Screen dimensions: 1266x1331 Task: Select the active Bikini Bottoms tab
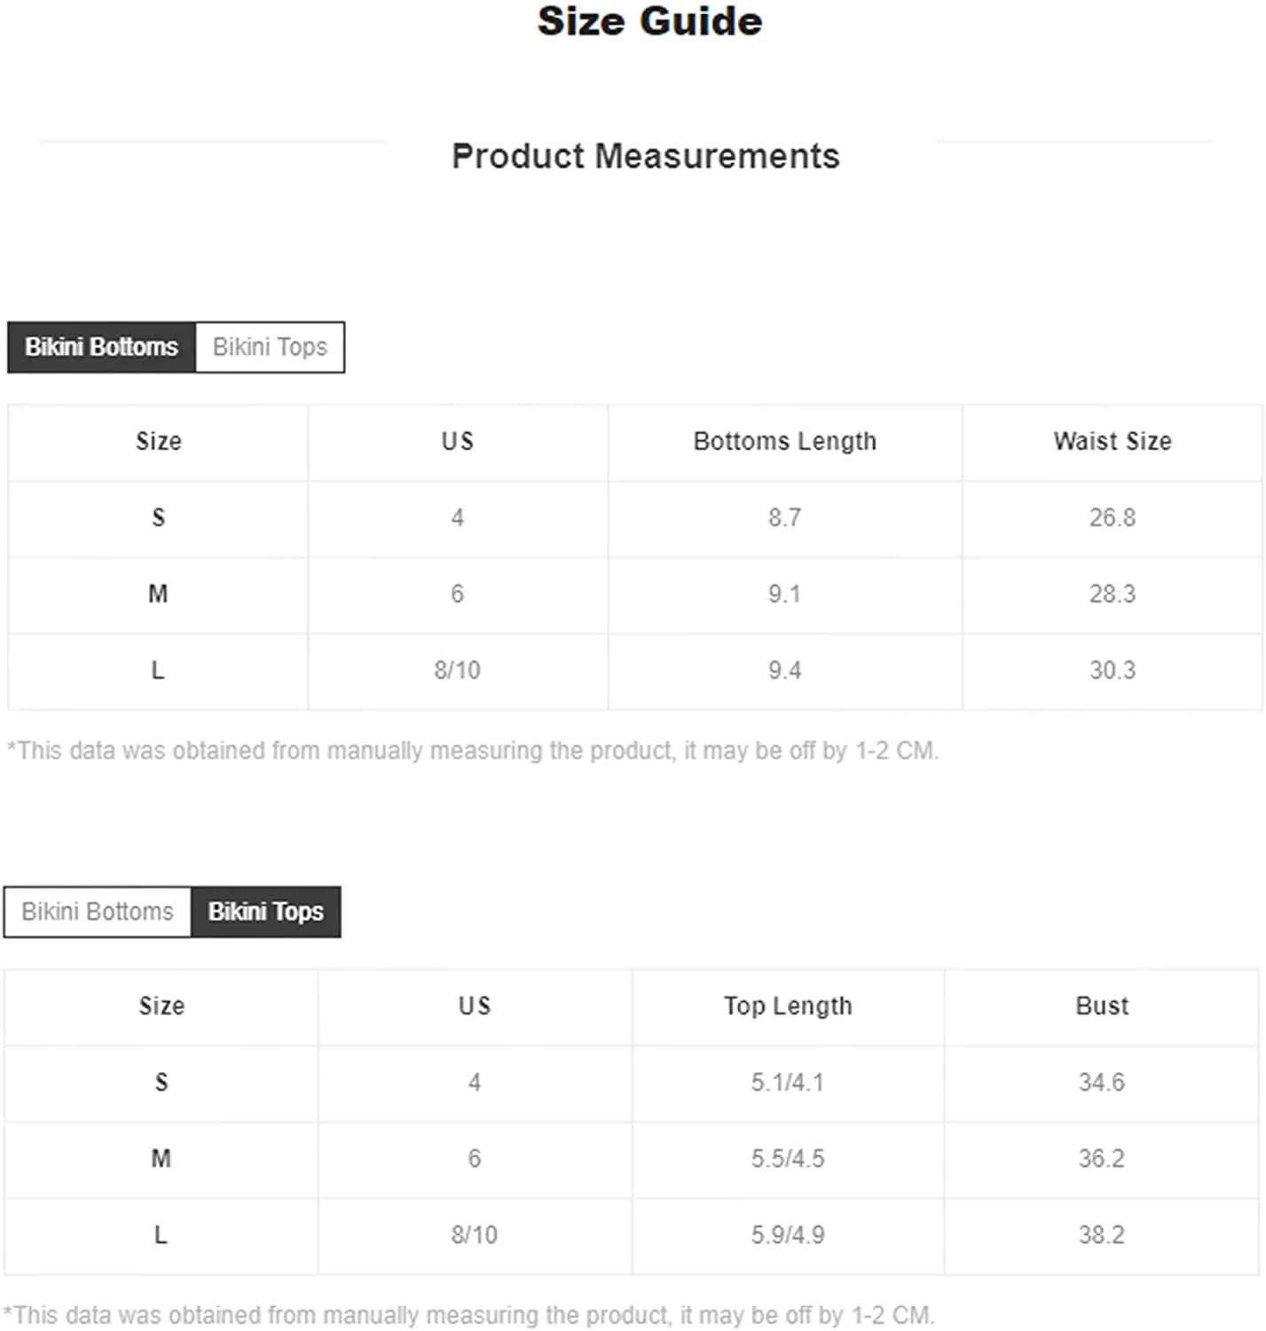tap(101, 347)
